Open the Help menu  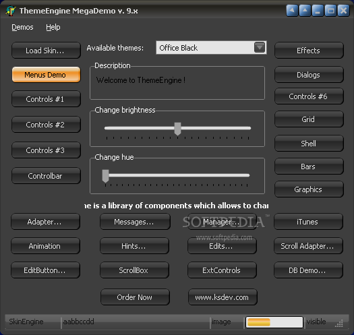point(53,28)
